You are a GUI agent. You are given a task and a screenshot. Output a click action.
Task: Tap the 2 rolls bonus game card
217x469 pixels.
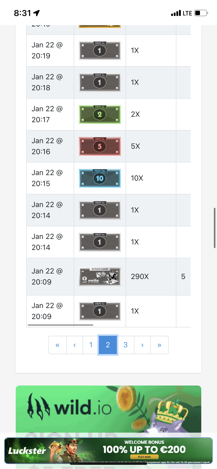pyautogui.click(x=100, y=277)
